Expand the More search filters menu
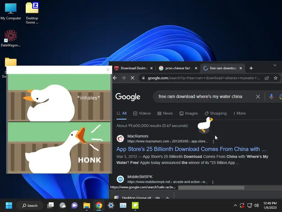The height and width of the screenshot is (212, 282). 239,113
